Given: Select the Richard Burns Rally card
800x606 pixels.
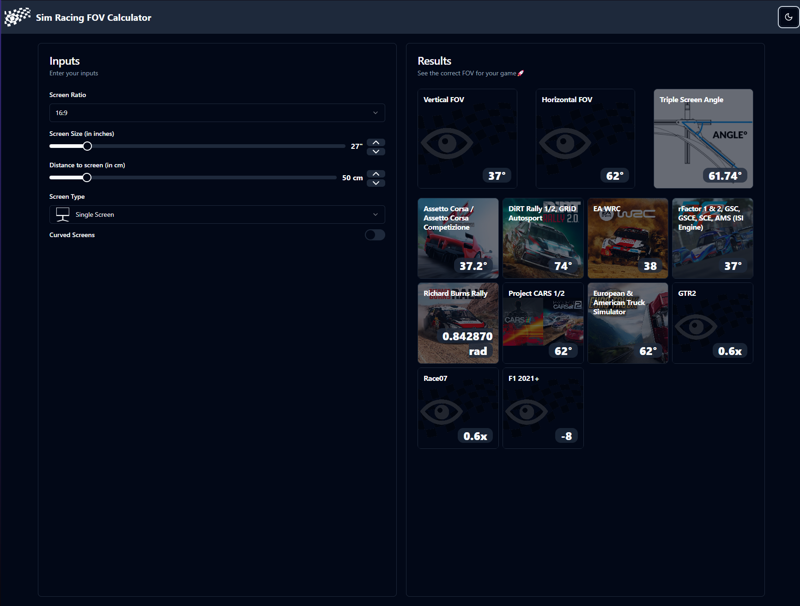Looking at the screenshot, I should pyautogui.click(x=458, y=323).
